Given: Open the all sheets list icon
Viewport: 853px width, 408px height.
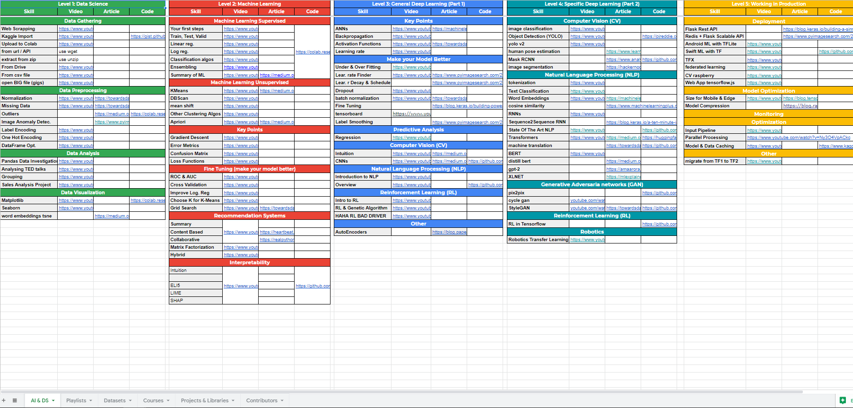Looking at the screenshot, I should click(x=15, y=400).
